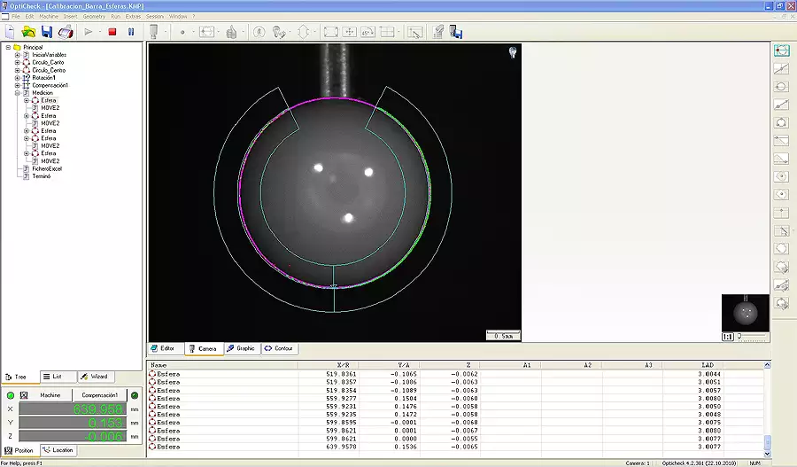Click the Compensación1 coordinate system button

tap(100, 395)
